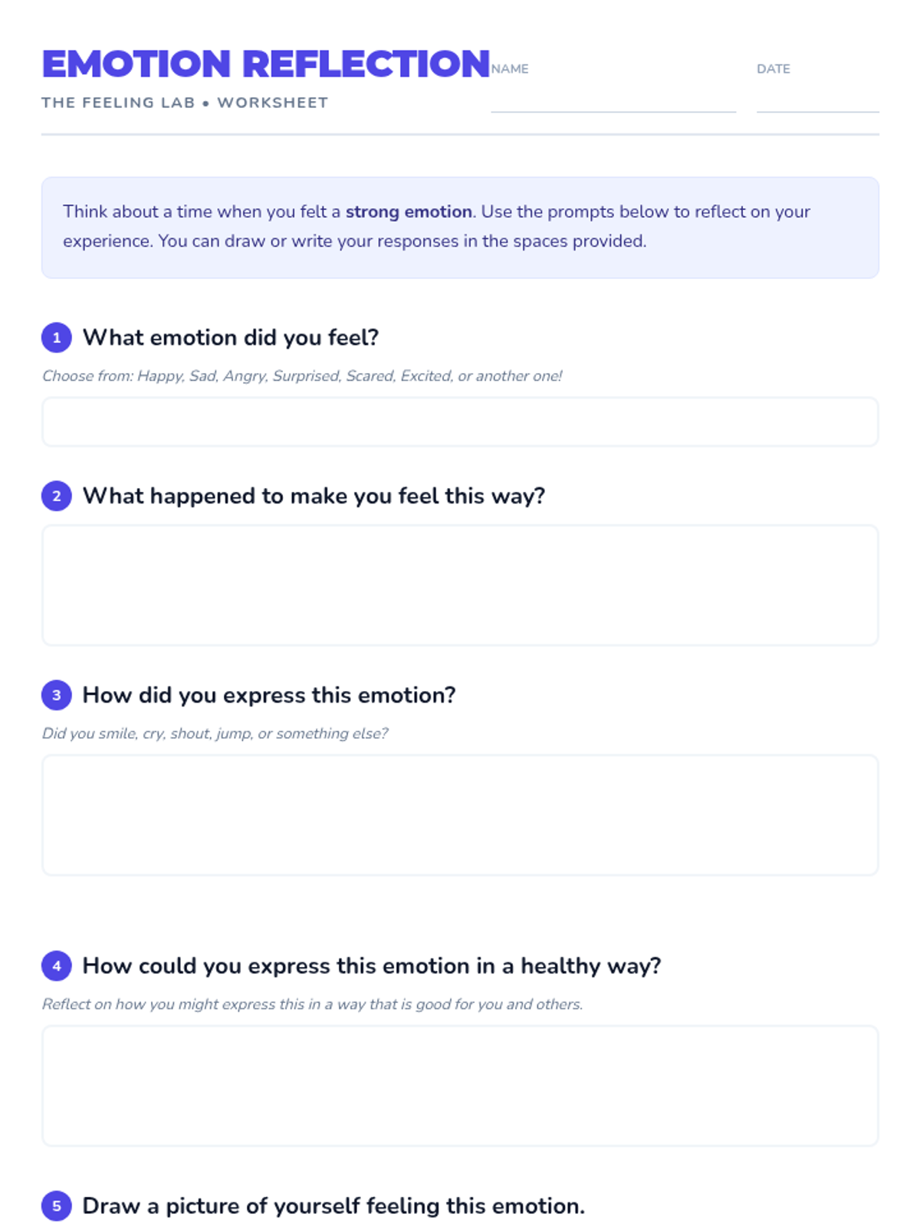
Task: Click the 'How did you express' answer box
Action: pyautogui.click(x=460, y=815)
